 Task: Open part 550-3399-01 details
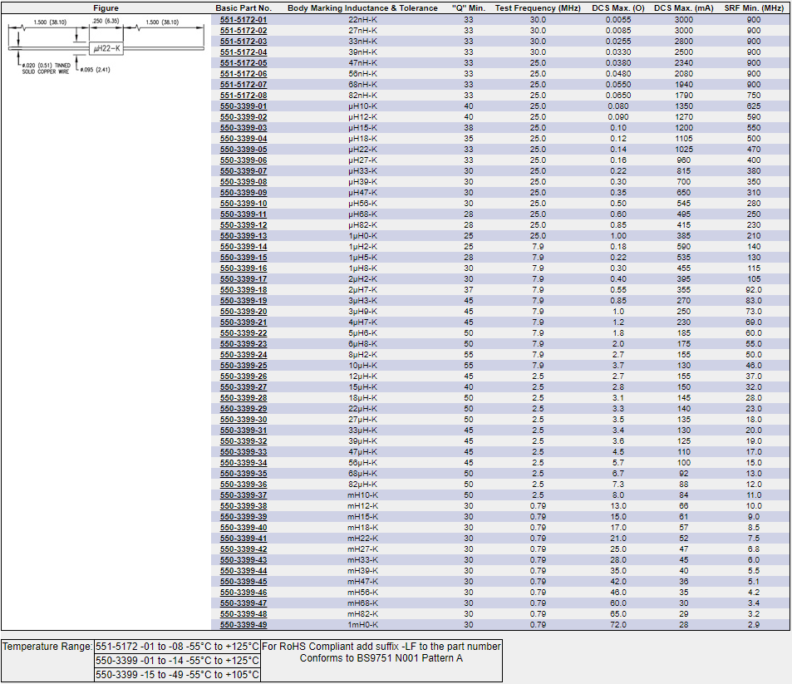click(x=244, y=106)
